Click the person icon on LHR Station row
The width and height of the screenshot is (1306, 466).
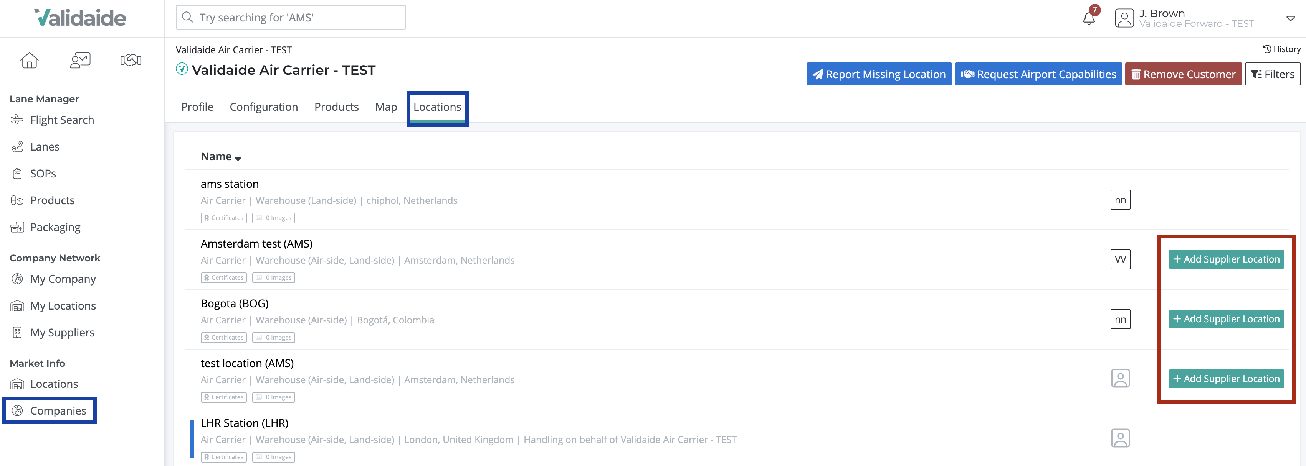1120,438
